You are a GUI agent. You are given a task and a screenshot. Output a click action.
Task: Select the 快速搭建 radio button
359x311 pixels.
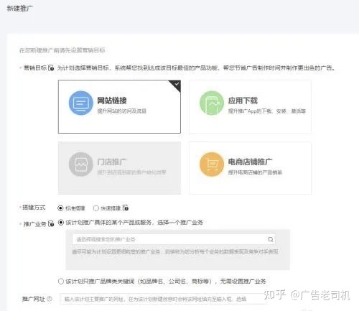coord(96,208)
